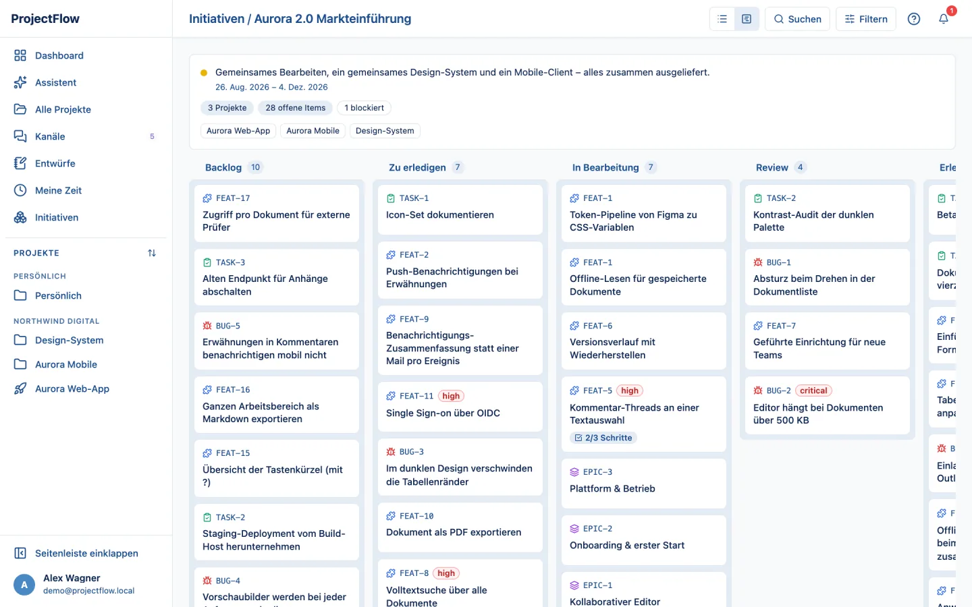The width and height of the screenshot is (972, 607).
Task: Select the Aurora Web-App tag
Action: point(238,131)
